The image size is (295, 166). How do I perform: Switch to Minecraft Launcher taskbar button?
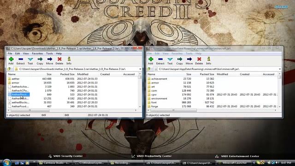tap(234, 163)
